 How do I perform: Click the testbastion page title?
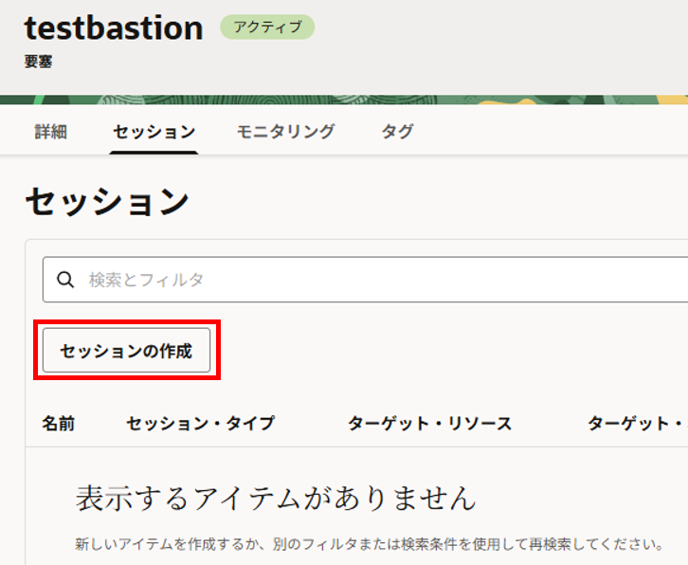114,28
